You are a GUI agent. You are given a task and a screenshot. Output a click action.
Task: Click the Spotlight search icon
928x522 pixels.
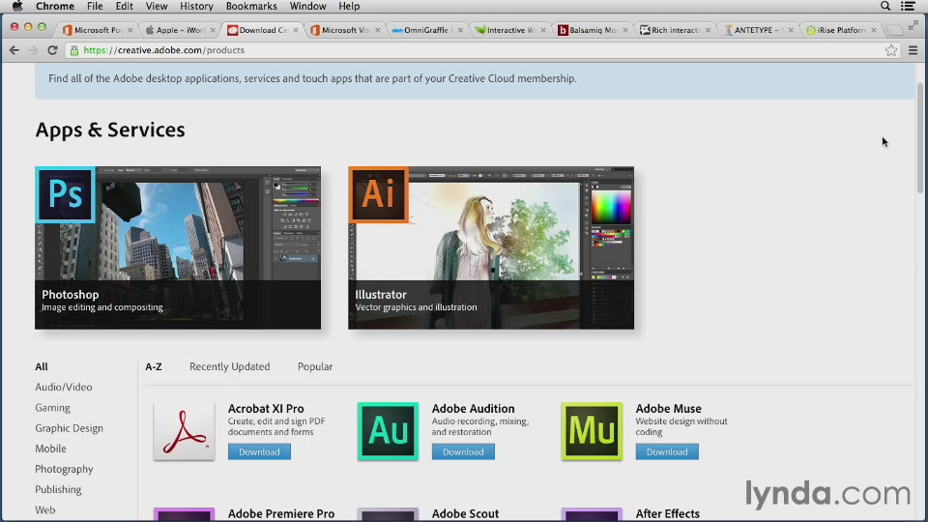[x=885, y=6]
